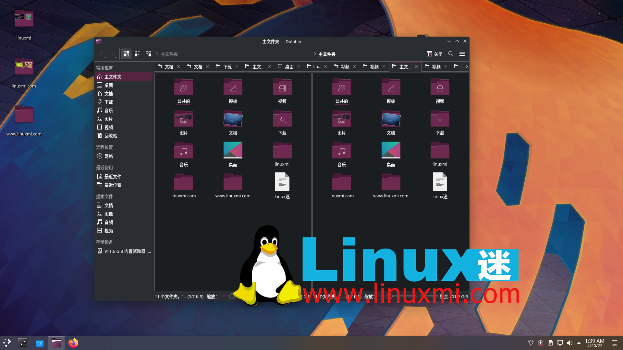Open the hamburger menu in Dolphin
The image size is (623, 350).
click(x=462, y=54)
